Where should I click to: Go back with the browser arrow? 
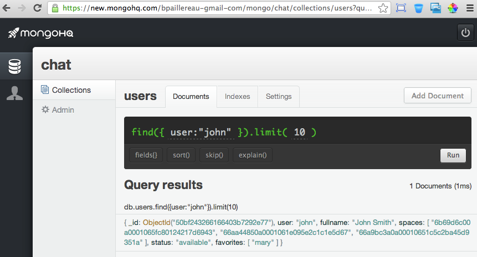click(7, 8)
